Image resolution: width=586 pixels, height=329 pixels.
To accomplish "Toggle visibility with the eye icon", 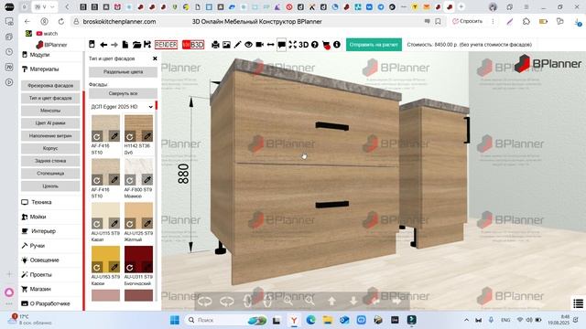I will point(248,45).
